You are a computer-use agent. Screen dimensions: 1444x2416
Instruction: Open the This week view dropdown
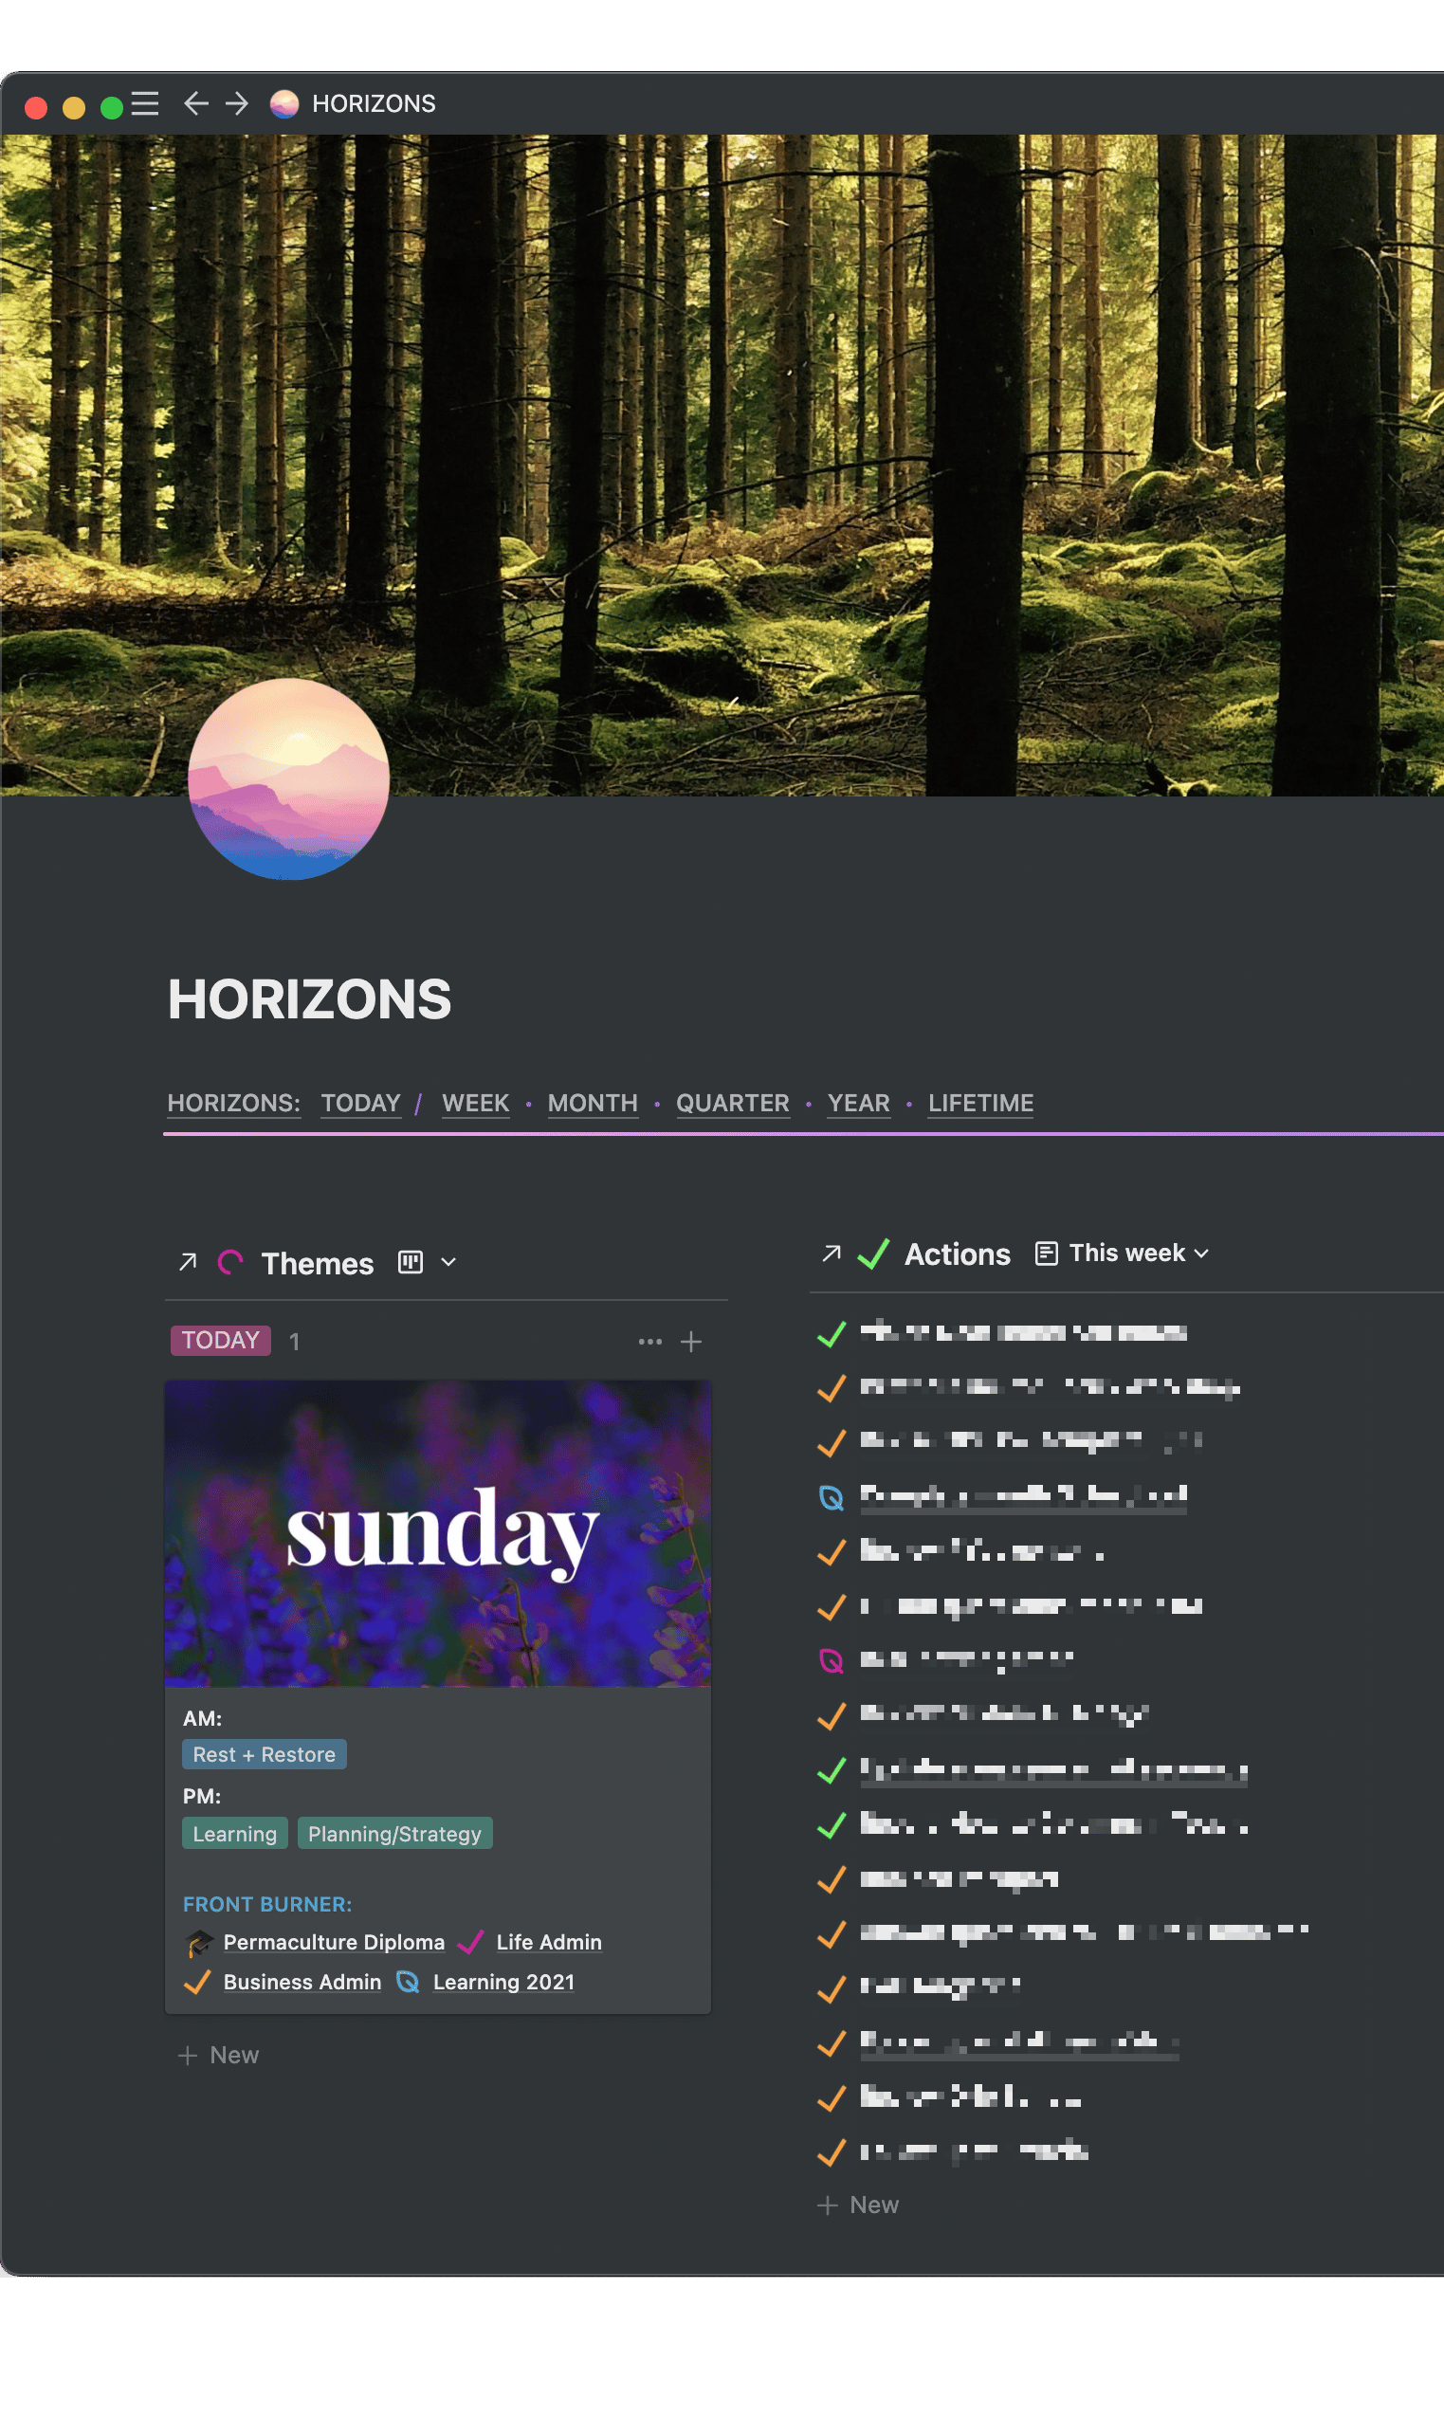click(x=1123, y=1254)
